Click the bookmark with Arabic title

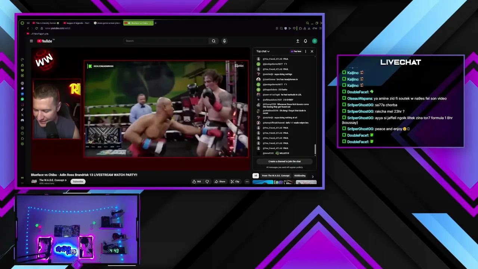[38, 34]
